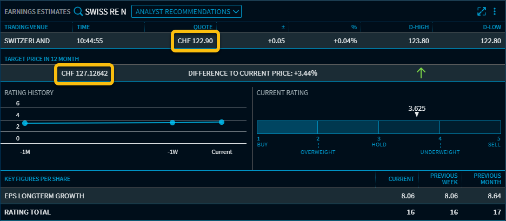506x221 pixels.
Task: Select the 3.625 current rating marker
Action: point(417,111)
